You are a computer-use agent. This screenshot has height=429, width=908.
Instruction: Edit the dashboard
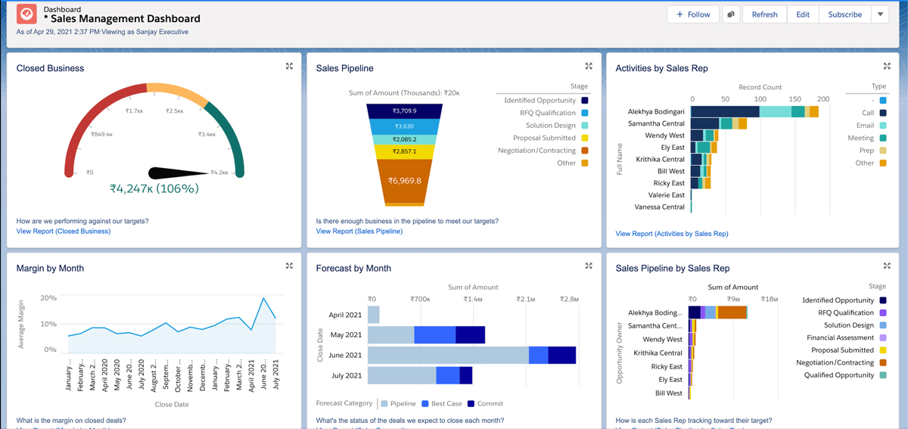[x=803, y=14]
